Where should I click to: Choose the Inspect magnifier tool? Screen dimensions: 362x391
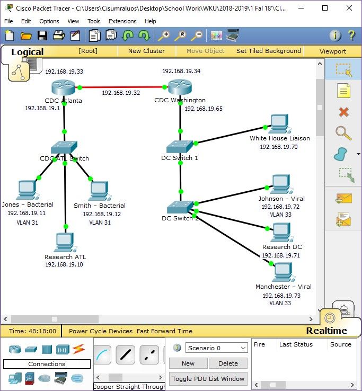tap(343, 133)
